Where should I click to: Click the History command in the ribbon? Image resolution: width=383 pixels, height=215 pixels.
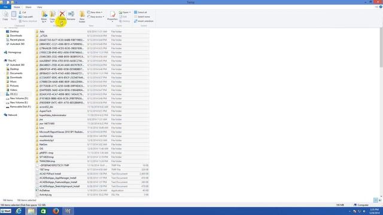pos(124,21)
